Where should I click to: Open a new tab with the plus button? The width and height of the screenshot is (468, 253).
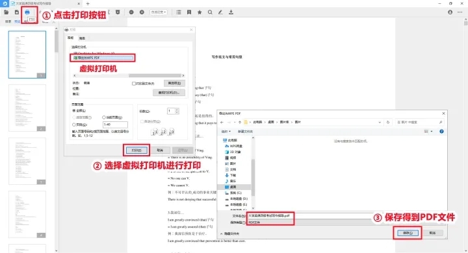pyautogui.click(x=88, y=4)
